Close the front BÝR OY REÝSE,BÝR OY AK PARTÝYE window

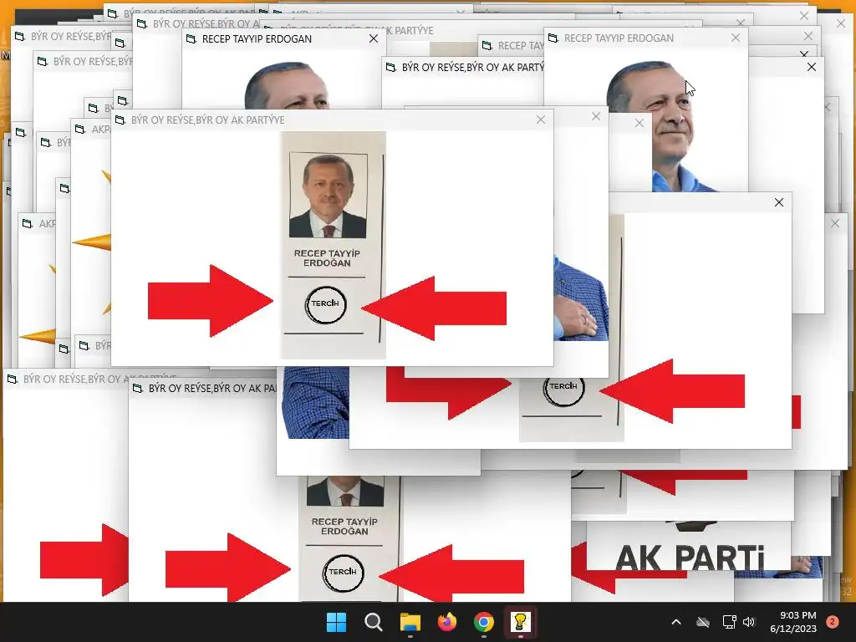pyautogui.click(x=541, y=120)
